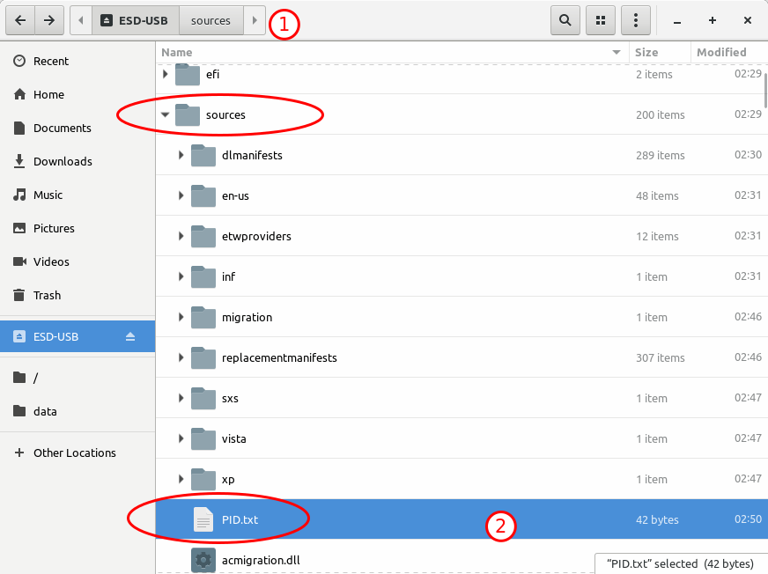The height and width of the screenshot is (574, 768).
Task: Expand the replacementmanifests folder
Action: [181, 357]
